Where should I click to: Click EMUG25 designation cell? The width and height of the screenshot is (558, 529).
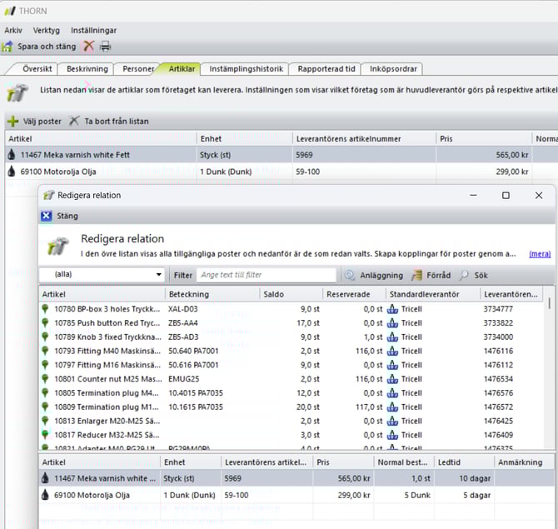click(183, 379)
